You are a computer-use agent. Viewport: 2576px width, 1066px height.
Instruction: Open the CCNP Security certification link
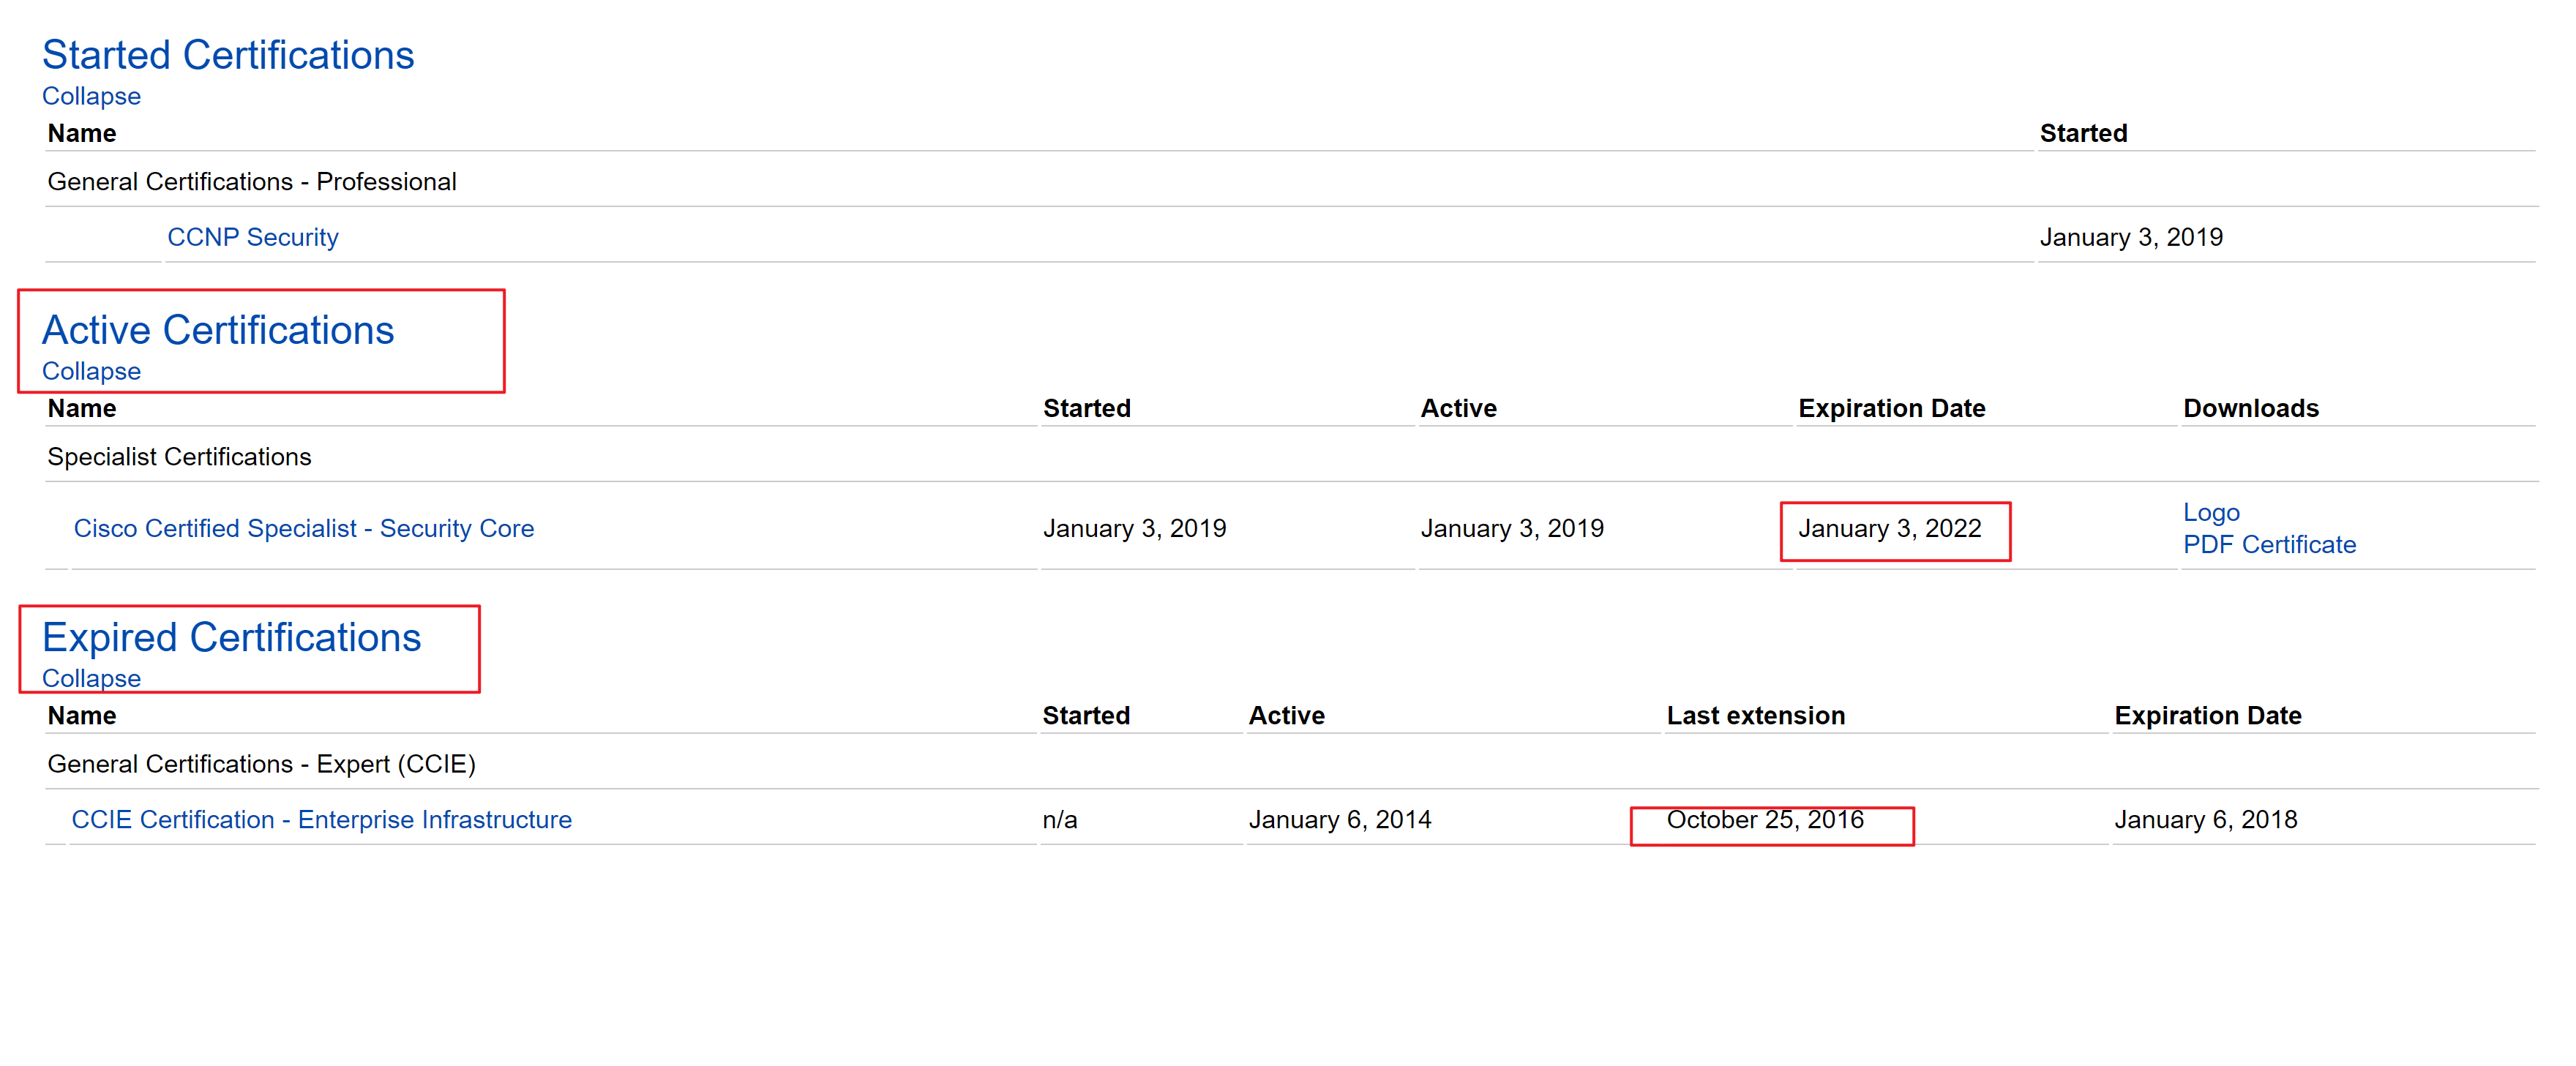pos(253,237)
